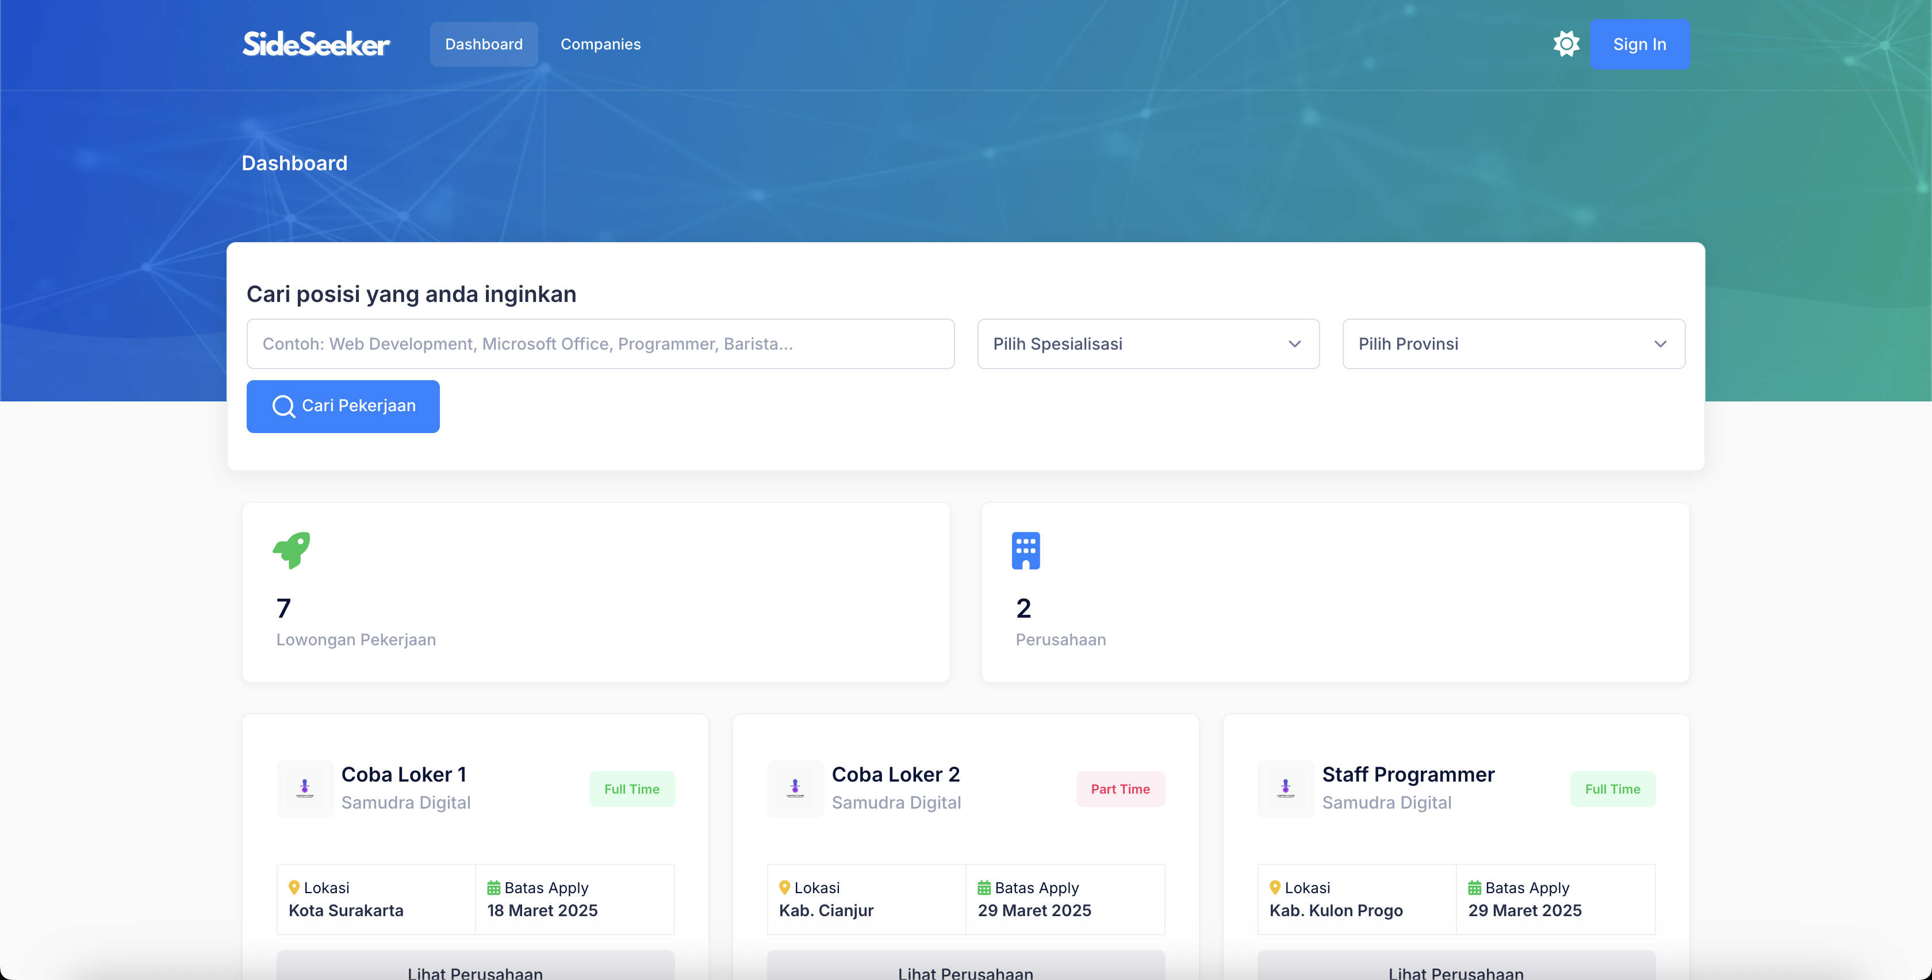Go to the Dashboard nav tab
The width and height of the screenshot is (1932, 980).
[x=484, y=44]
